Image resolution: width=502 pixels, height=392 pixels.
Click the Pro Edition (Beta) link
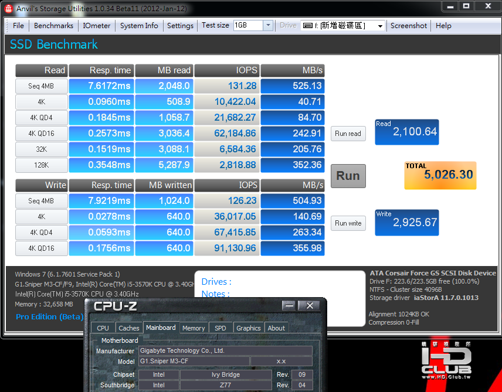[50, 316]
